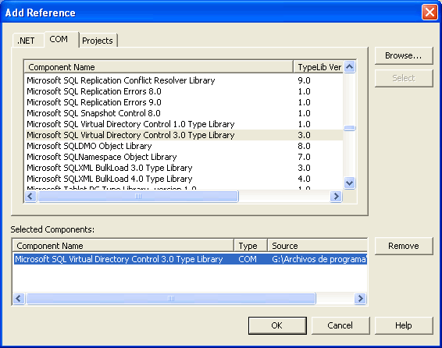442x348 pixels.
Task: Close the Add Reference dialog
Action: tap(430, 12)
